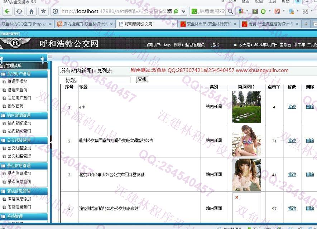Viewport: 317px width, 229px height.
Task: Open the park lawn thumbnail in row 1
Action: click(x=246, y=107)
